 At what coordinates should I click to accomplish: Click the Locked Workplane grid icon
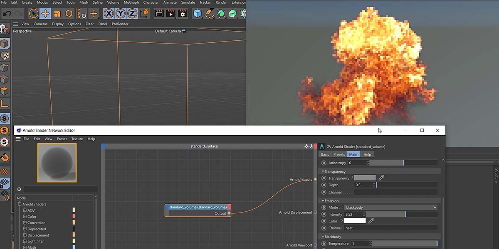[5, 183]
